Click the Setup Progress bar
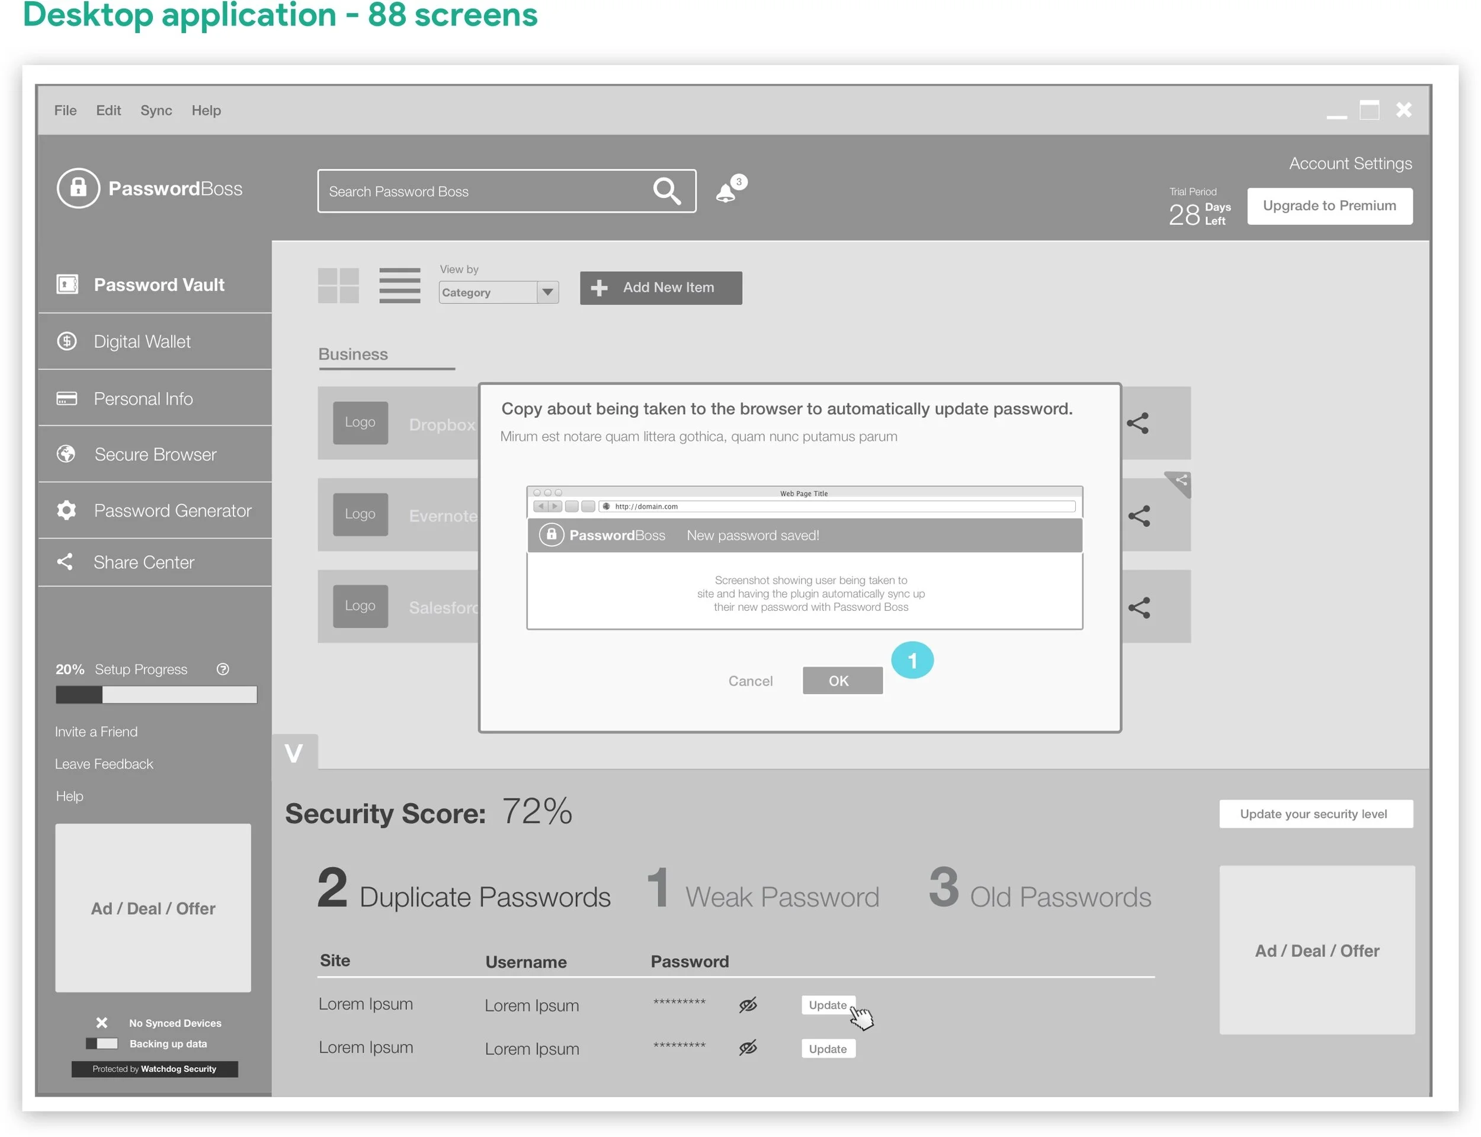Screen dimensions: 1481x1137 coord(156,695)
